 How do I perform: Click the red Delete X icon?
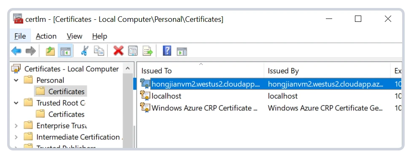[x=118, y=51]
